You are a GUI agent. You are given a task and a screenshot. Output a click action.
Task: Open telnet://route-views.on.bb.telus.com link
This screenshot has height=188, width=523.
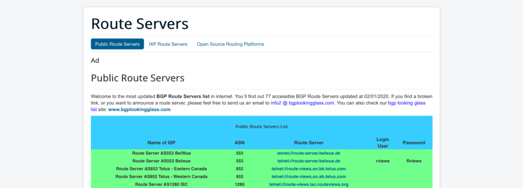click(x=308, y=169)
